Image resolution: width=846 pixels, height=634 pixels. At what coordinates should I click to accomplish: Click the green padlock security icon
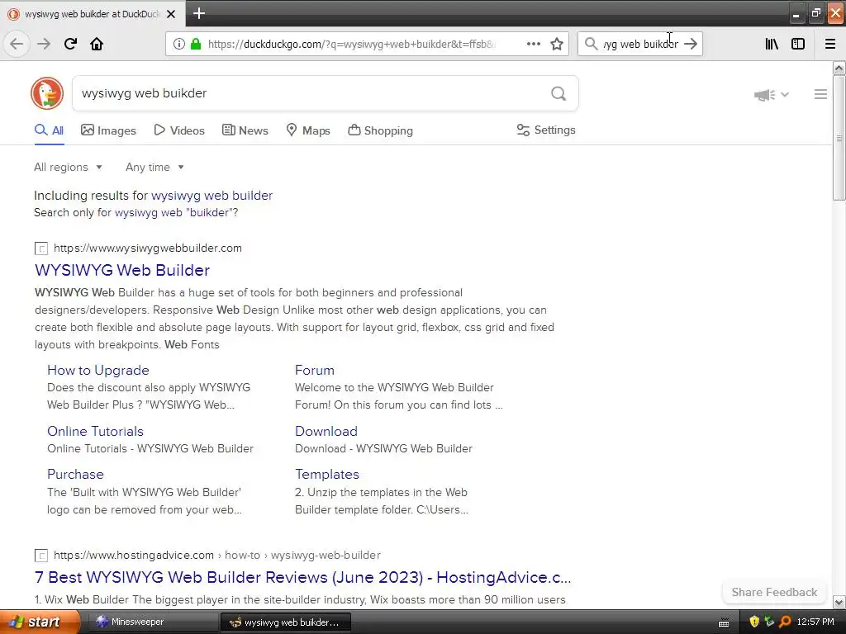(196, 44)
